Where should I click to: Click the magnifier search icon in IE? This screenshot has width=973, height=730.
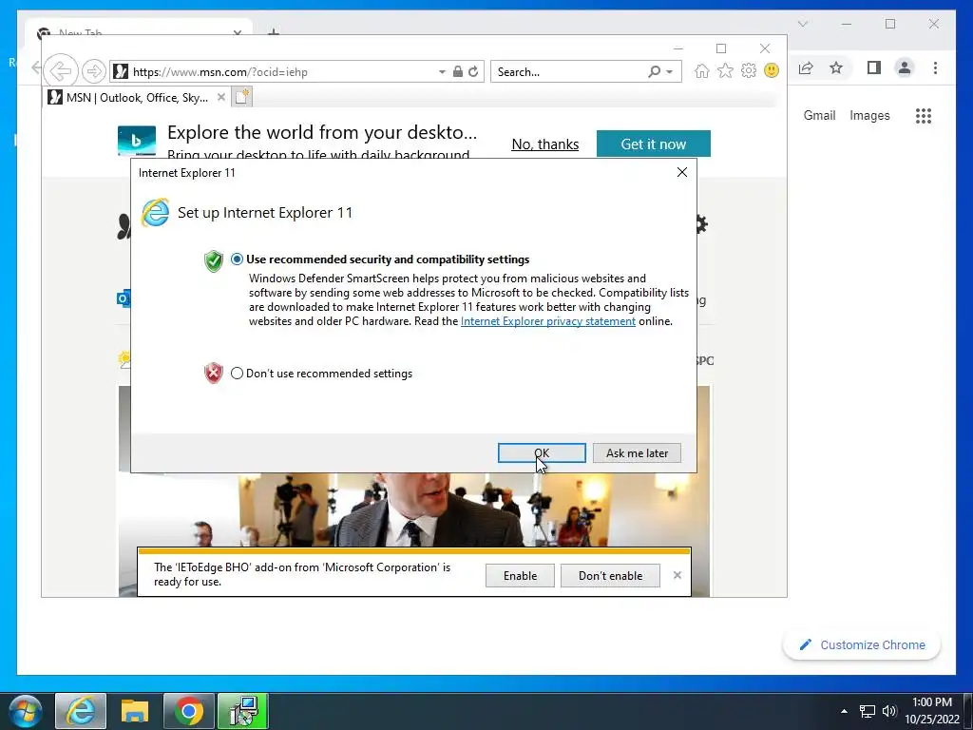click(654, 71)
